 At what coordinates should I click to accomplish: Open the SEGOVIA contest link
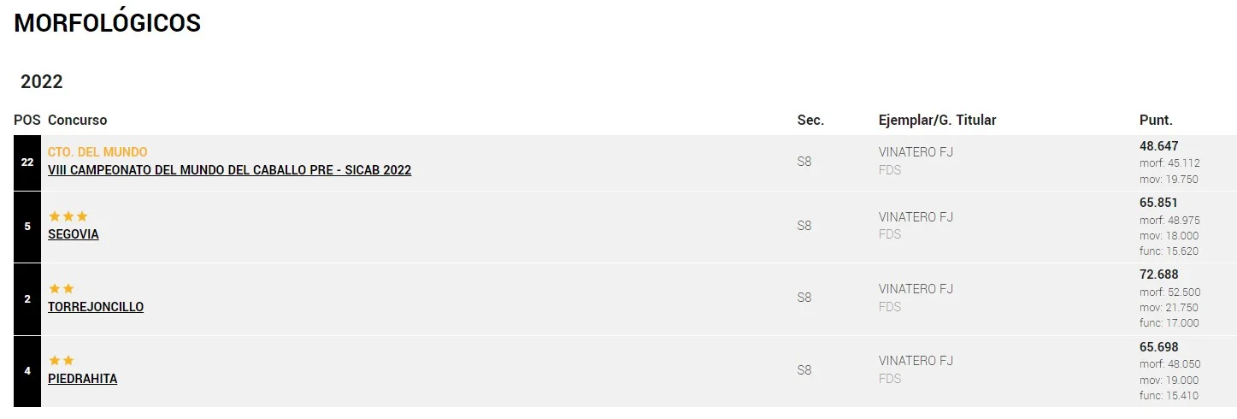(x=74, y=234)
